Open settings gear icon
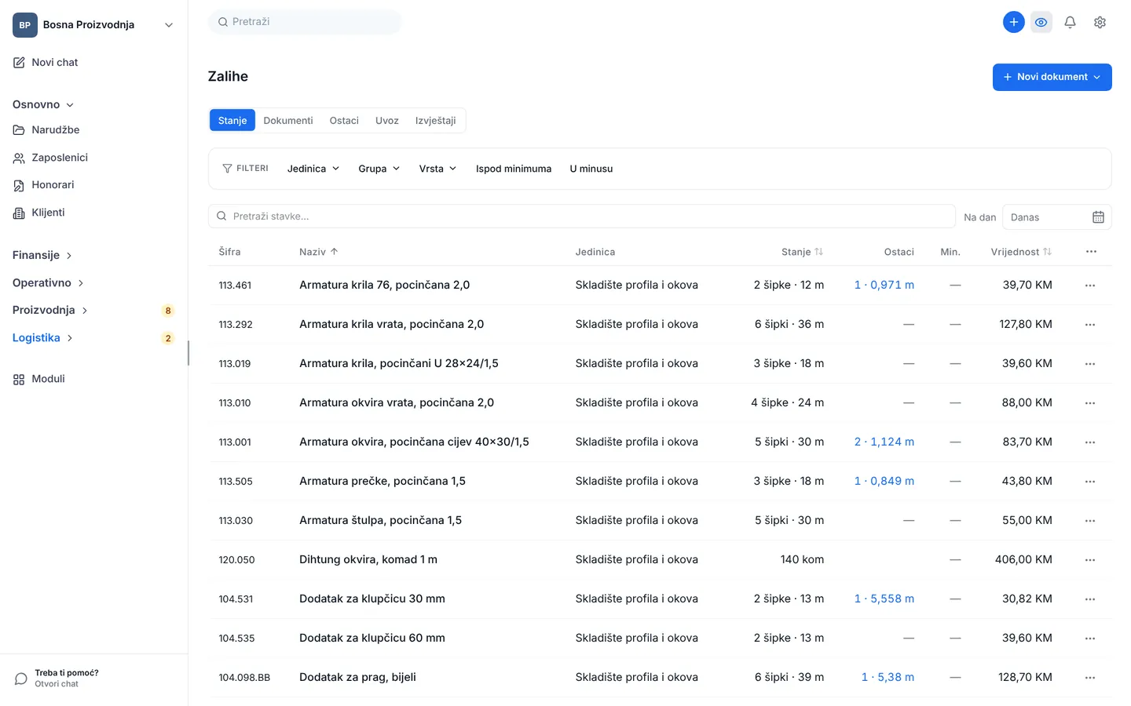 (1100, 22)
